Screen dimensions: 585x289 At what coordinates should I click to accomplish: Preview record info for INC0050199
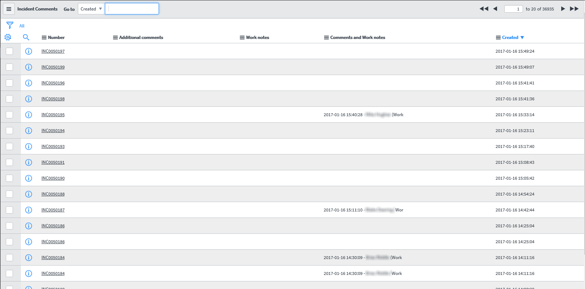pos(28,67)
